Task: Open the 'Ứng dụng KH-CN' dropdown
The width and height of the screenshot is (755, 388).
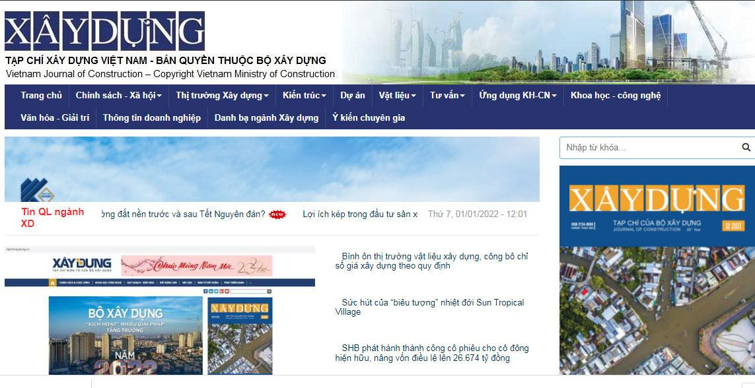Action: (x=519, y=95)
